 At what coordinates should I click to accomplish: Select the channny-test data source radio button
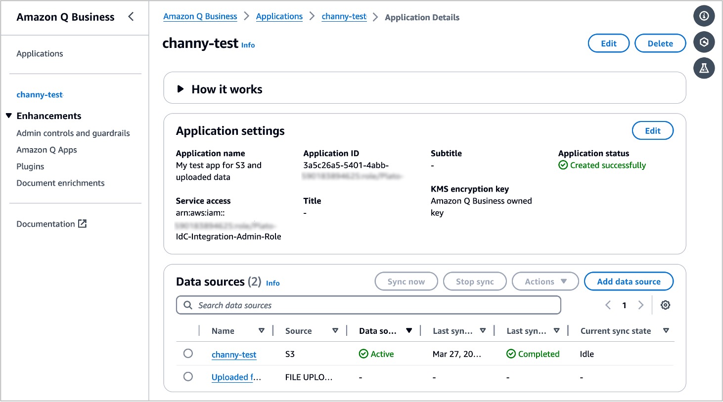point(188,354)
